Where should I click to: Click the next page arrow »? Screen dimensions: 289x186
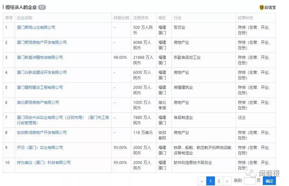coord(227,181)
